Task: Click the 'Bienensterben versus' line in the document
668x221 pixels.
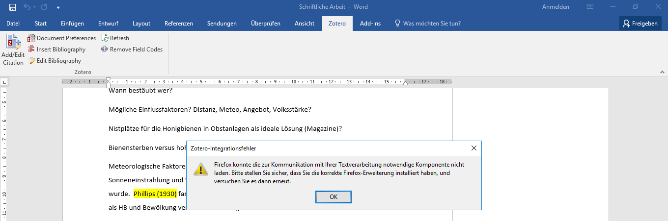Action: point(147,148)
